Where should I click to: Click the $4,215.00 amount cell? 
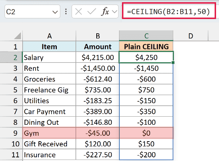(98, 57)
